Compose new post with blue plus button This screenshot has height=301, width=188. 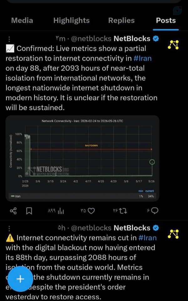[20, 279]
